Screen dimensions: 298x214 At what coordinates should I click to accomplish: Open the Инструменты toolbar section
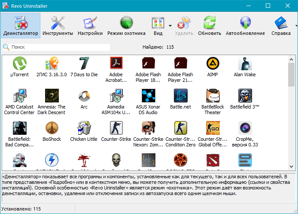coord(58,25)
